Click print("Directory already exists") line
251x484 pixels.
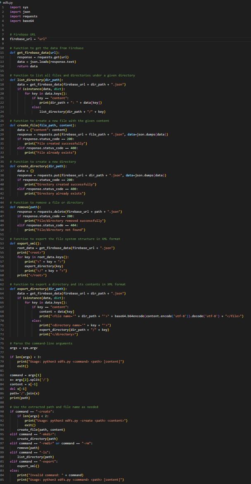point(55,193)
